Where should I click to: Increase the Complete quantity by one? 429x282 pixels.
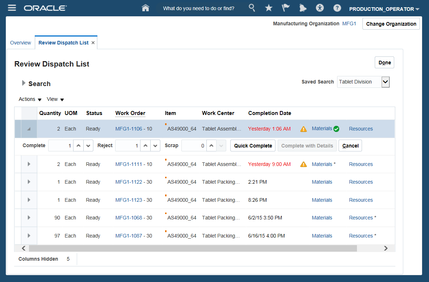78,146
